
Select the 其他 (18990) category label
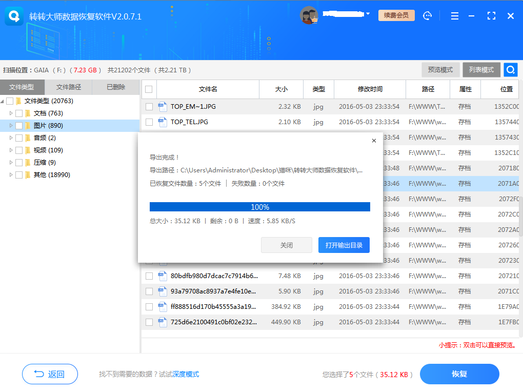[52, 175]
